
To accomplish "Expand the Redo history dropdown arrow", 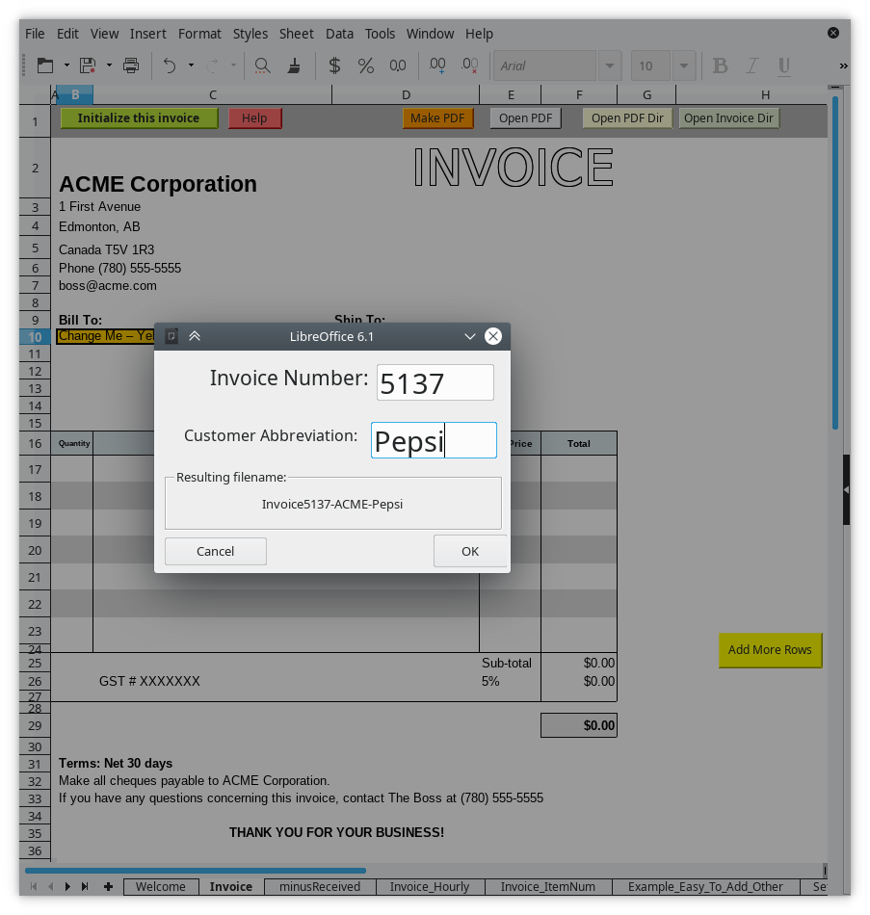I will click(233, 65).
